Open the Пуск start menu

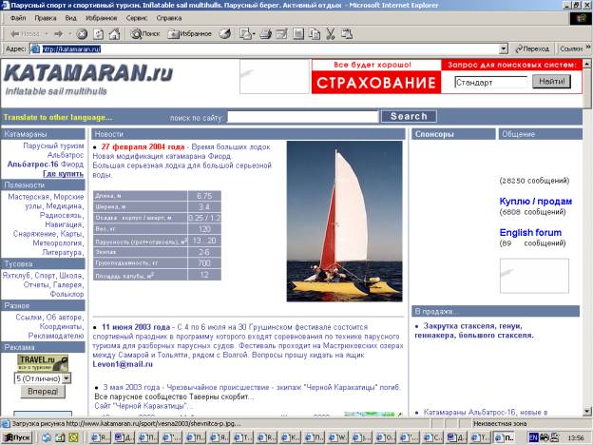pyautogui.click(x=17, y=437)
